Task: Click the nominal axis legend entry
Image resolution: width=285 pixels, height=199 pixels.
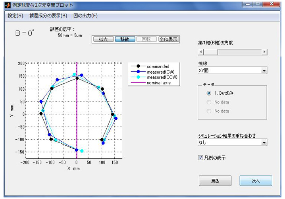Action: pyautogui.click(x=150, y=83)
